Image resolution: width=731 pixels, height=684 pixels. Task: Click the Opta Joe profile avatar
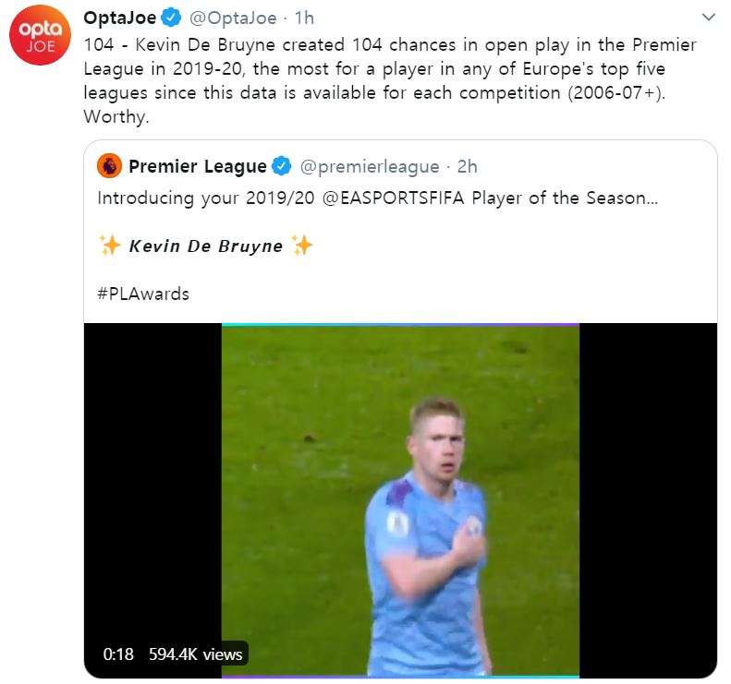39,35
